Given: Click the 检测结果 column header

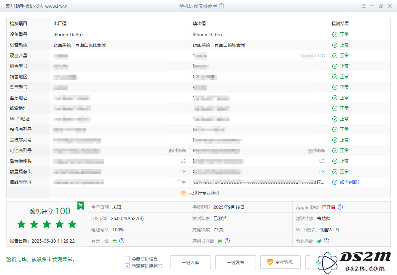Looking at the screenshot, I should (340, 24).
